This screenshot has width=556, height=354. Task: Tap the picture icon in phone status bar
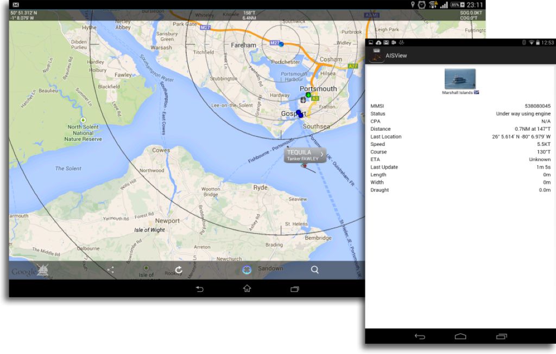point(371,42)
